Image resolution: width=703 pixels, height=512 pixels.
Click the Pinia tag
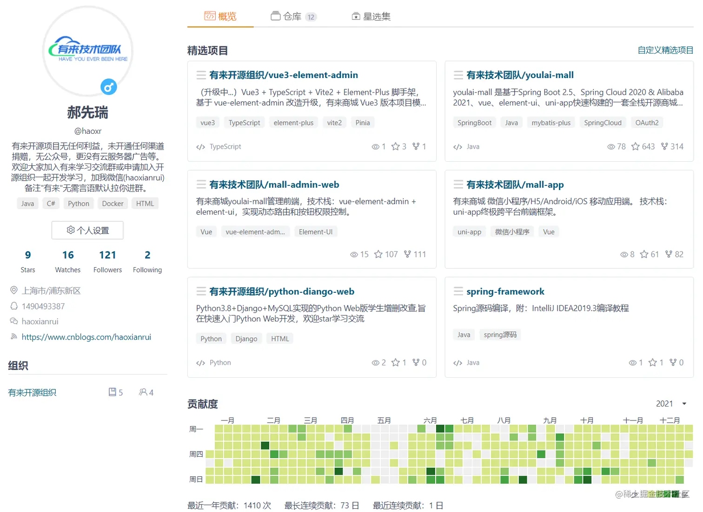363,123
